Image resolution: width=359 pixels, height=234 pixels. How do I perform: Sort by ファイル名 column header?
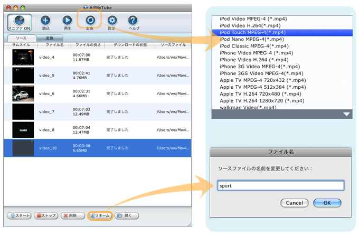tap(54, 45)
